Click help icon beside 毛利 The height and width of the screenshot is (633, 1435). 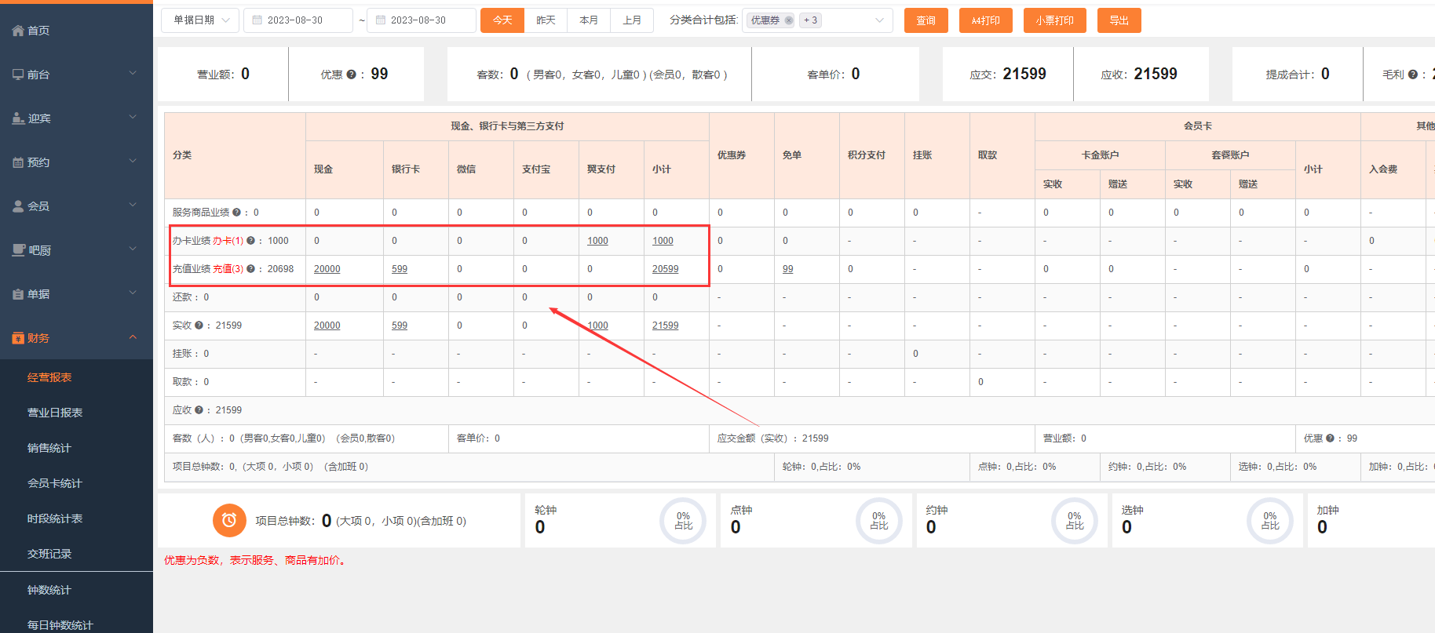click(1413, 75)
